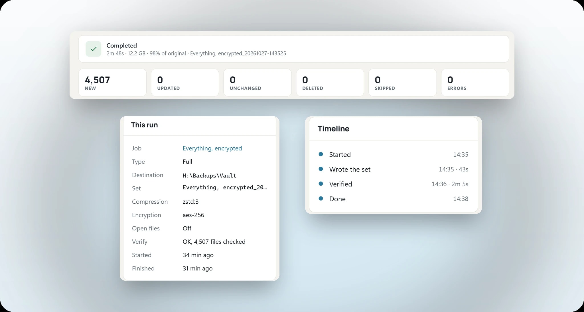Click the 14:35 · 43s duration value

pyautogui.click(x=453, y=169)
